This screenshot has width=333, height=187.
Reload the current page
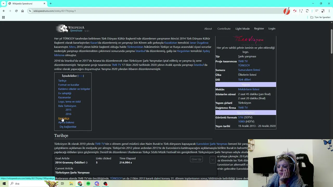click(x=16, y=11)
